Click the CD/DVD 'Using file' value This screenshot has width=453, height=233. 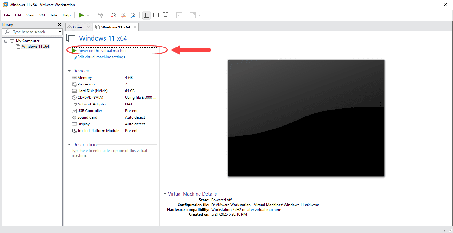tap(141, 98)
